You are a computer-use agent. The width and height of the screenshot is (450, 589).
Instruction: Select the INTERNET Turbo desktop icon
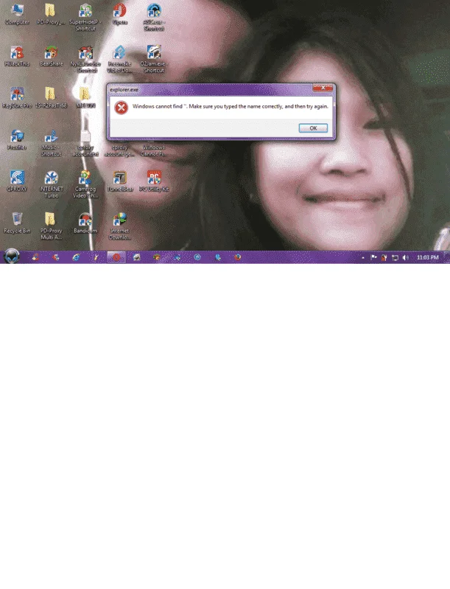point(51,184)
